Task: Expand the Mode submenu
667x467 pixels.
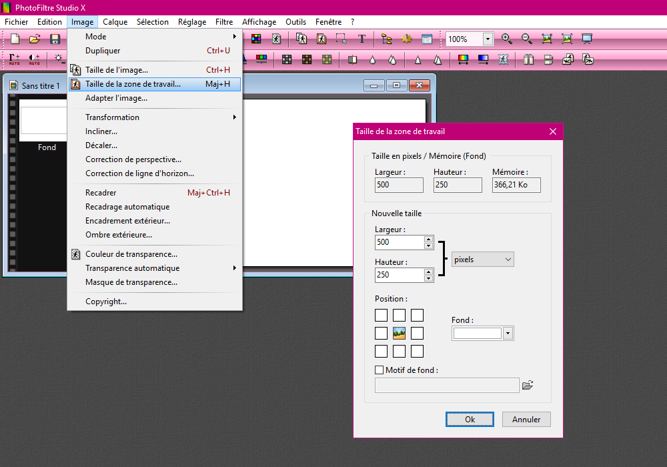Action: point(155,37)
